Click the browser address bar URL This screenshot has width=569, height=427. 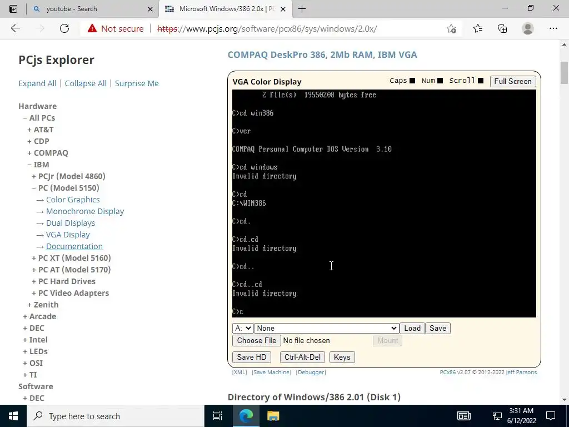tap(267, 29)
